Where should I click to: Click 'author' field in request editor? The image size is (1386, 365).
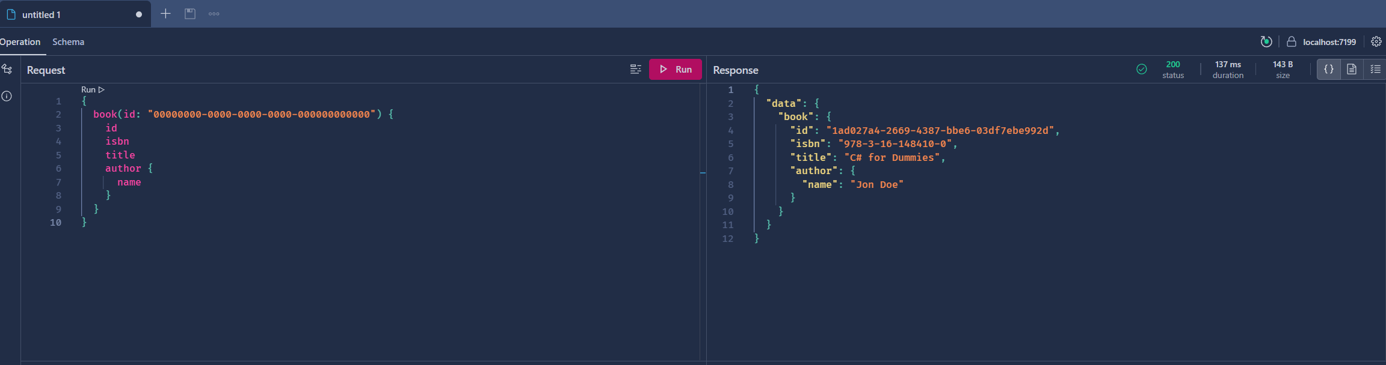pos(123,169)
